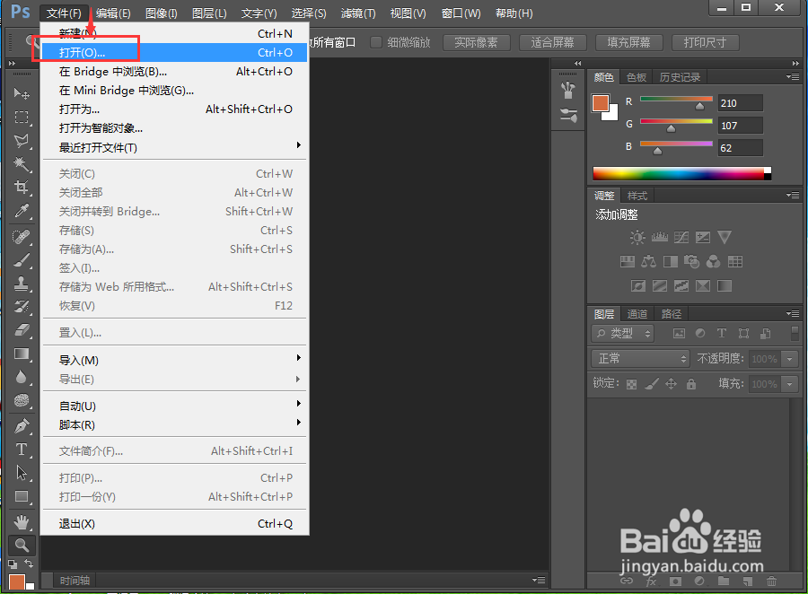Viewport: 808px width, 594px height.
Task: Open the 编辑(E) menu
Action: [x=113, y=13]
